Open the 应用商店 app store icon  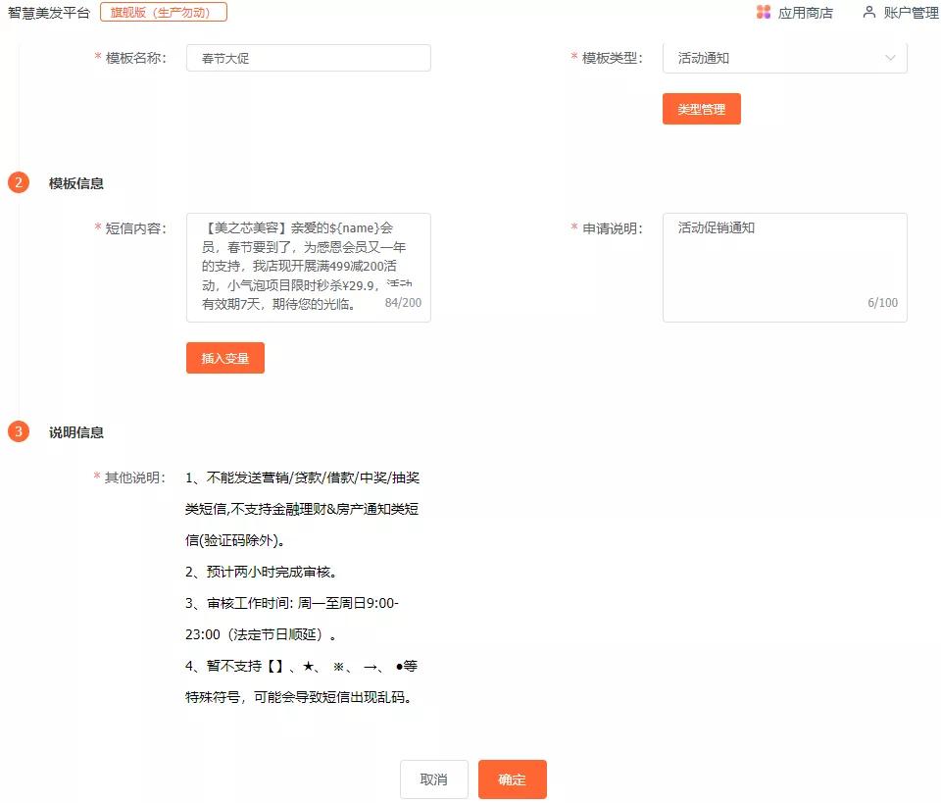coord(806,12)
